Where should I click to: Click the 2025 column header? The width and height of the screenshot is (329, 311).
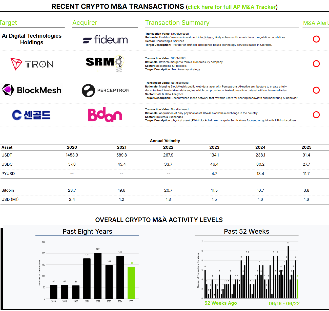[306, 147]
